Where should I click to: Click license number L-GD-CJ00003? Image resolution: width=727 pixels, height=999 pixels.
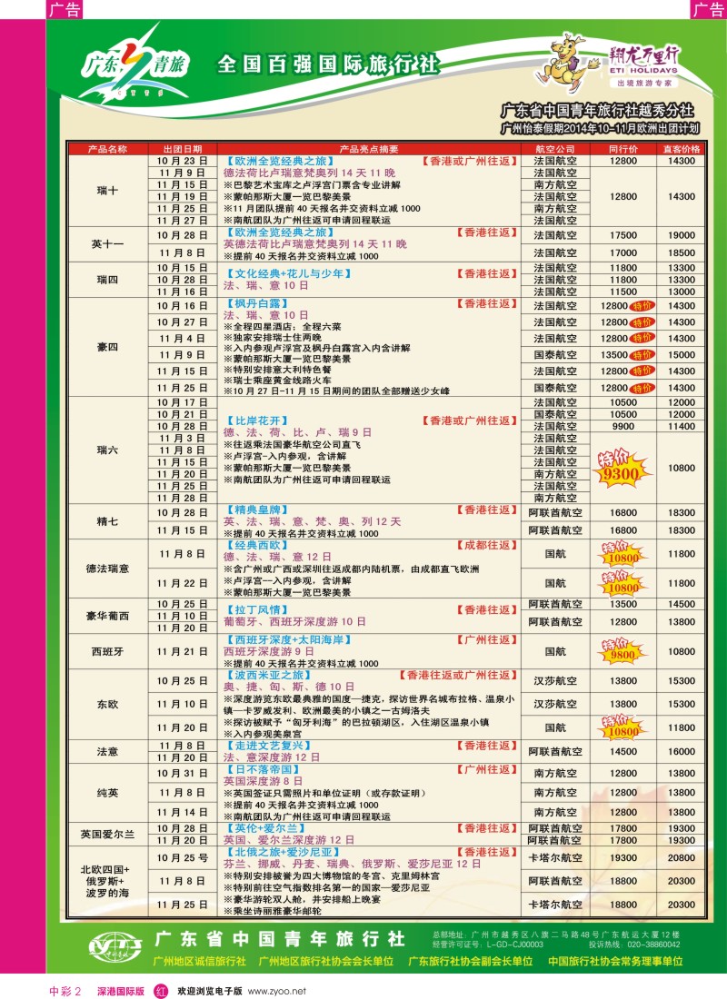514,945
